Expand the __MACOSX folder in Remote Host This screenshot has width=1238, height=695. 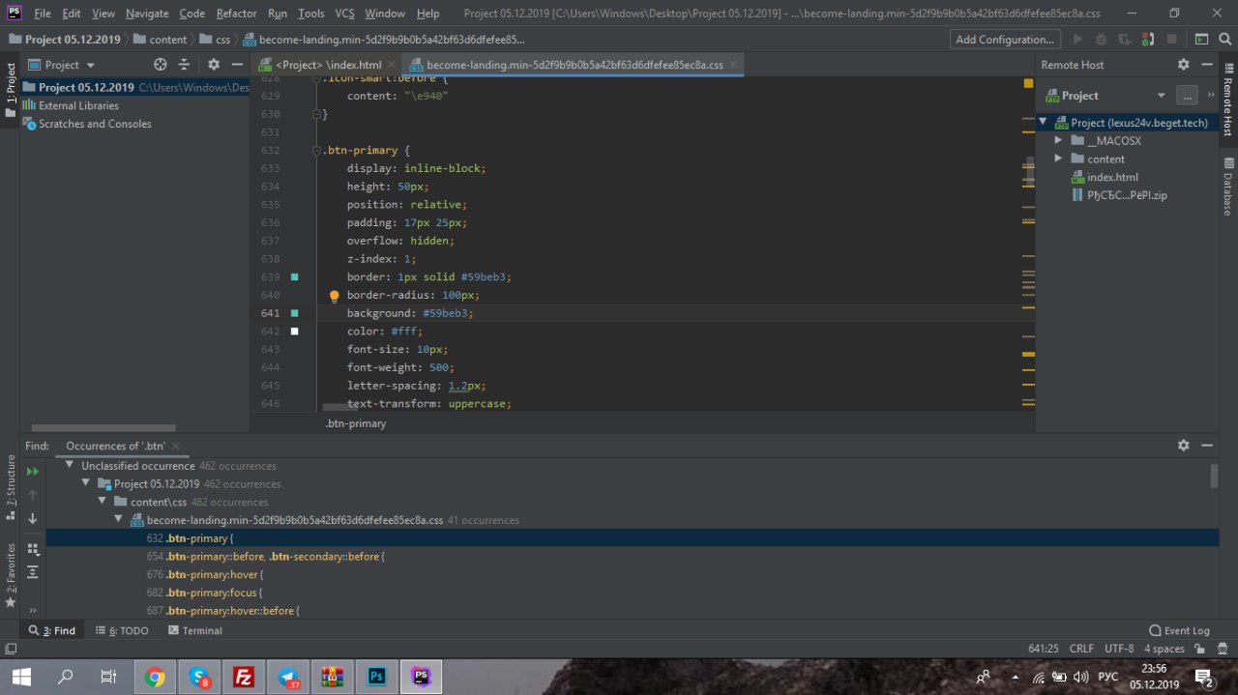[x=1058, y=141]
